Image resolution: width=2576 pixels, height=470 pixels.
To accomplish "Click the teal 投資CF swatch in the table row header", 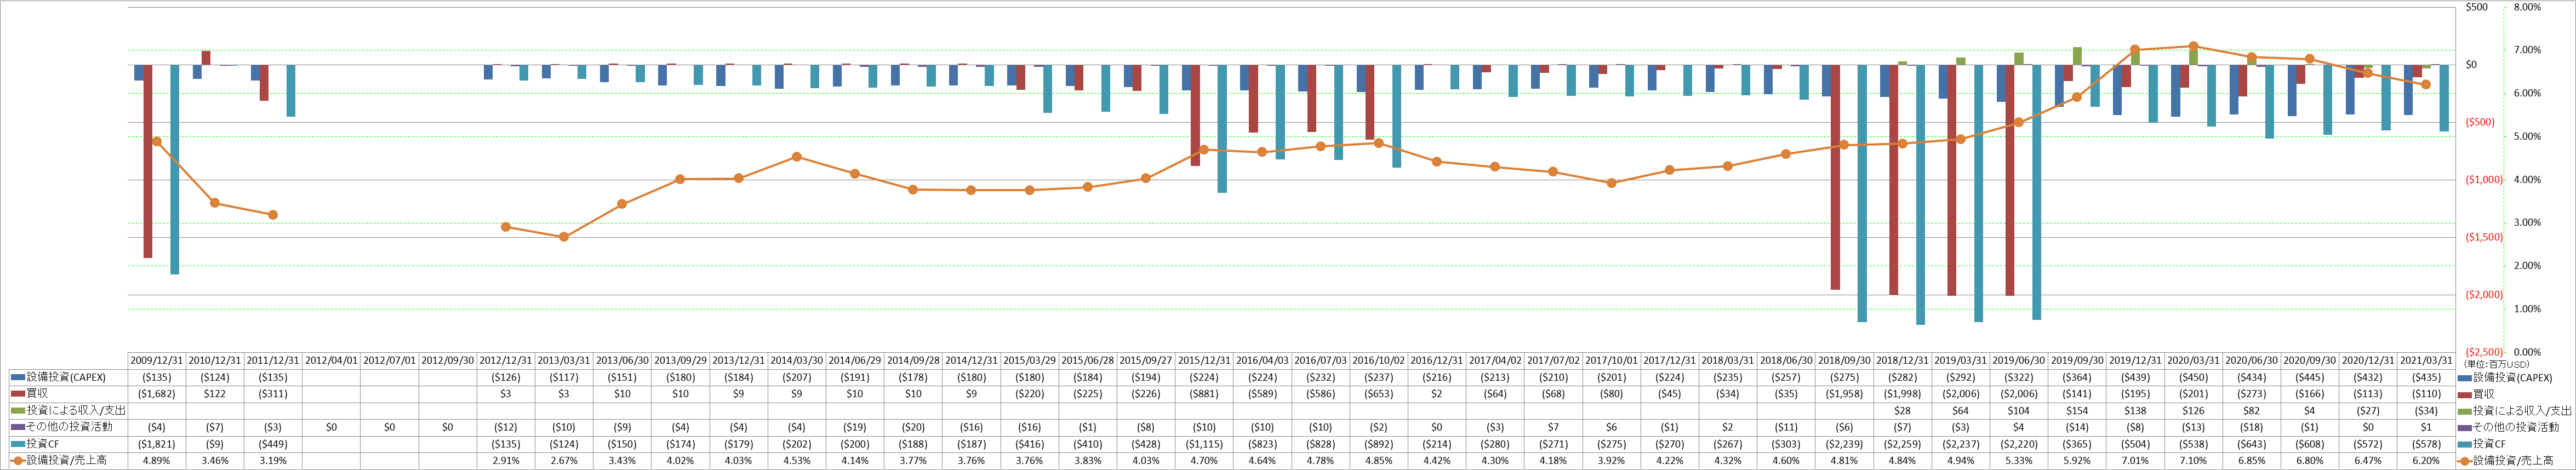I will click(17, 444).
